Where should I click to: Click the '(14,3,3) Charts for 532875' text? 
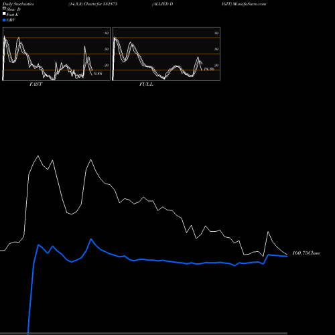tap(93, 4)
